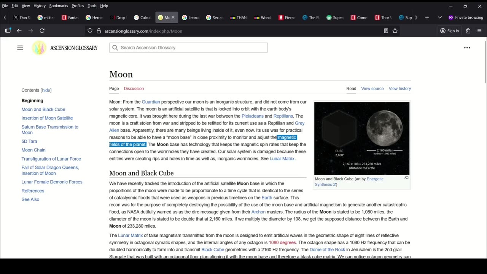Open the View menu

pyautogui.click(x=25, y=6)
